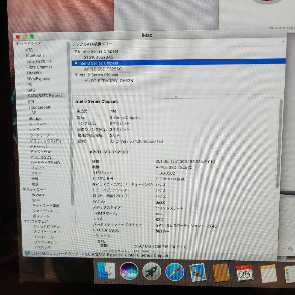Collapse the ネットワーク section
This screenshot has width=295, height=295.
(24, 190)
